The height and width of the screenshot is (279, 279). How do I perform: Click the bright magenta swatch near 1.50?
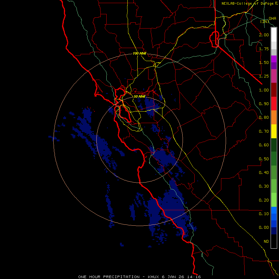[274, 59]
